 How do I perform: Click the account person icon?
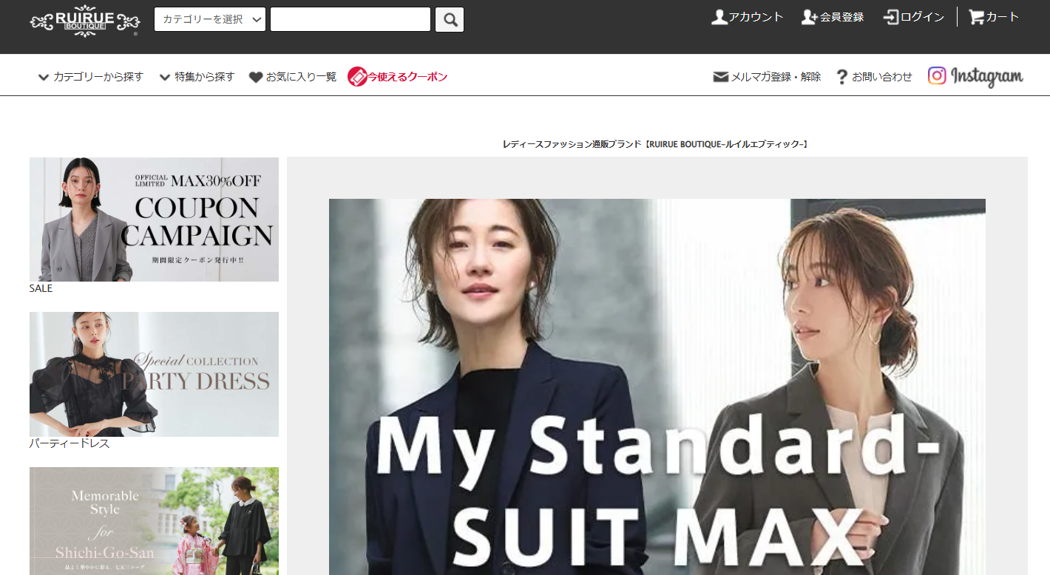pos(719,17)
